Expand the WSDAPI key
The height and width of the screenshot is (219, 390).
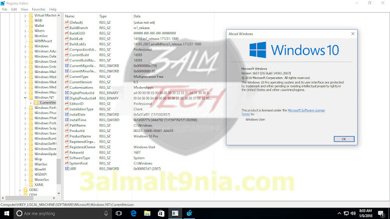[x=25, y=175]
